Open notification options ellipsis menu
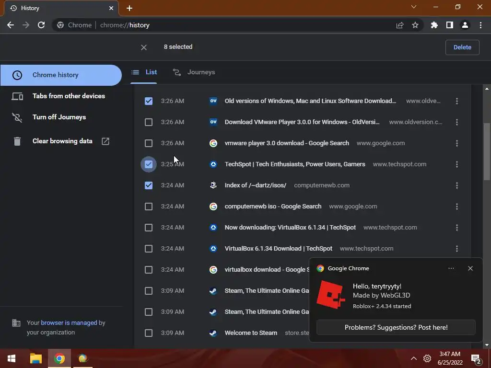The height and width of the screenshot is (368, 491). pyautogui.click(x=451, y=268)
